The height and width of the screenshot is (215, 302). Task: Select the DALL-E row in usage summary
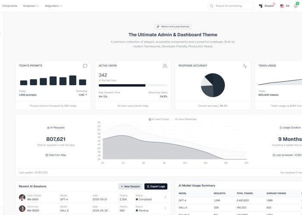point(239,208)
